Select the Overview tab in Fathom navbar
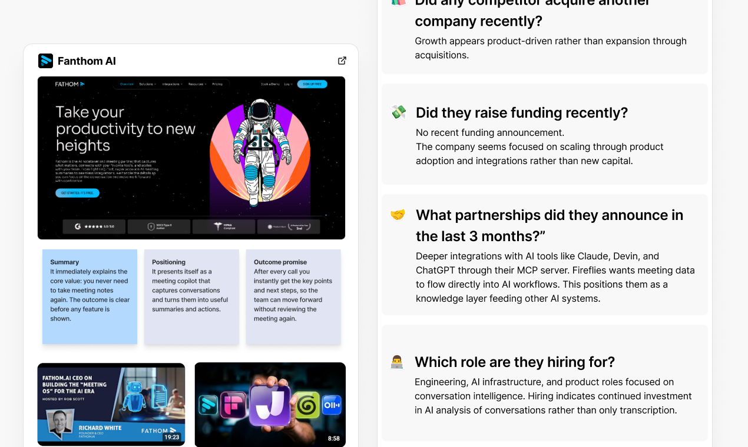 pos(127,84)
